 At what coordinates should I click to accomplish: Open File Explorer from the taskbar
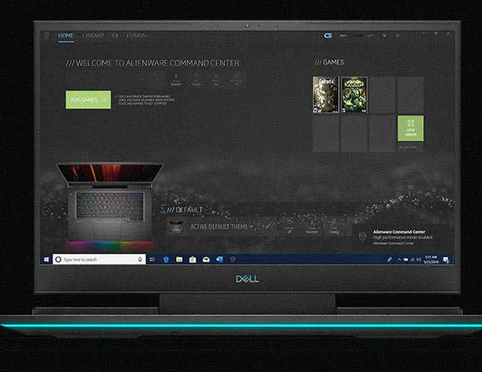(x=179, y=260)
